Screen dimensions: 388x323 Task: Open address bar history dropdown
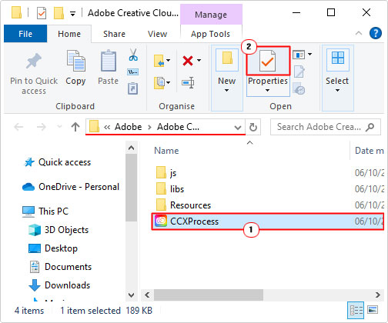point(238,127)
